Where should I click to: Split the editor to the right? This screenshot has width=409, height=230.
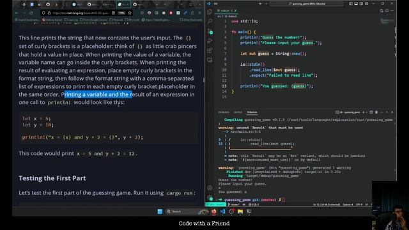(387, 11)
